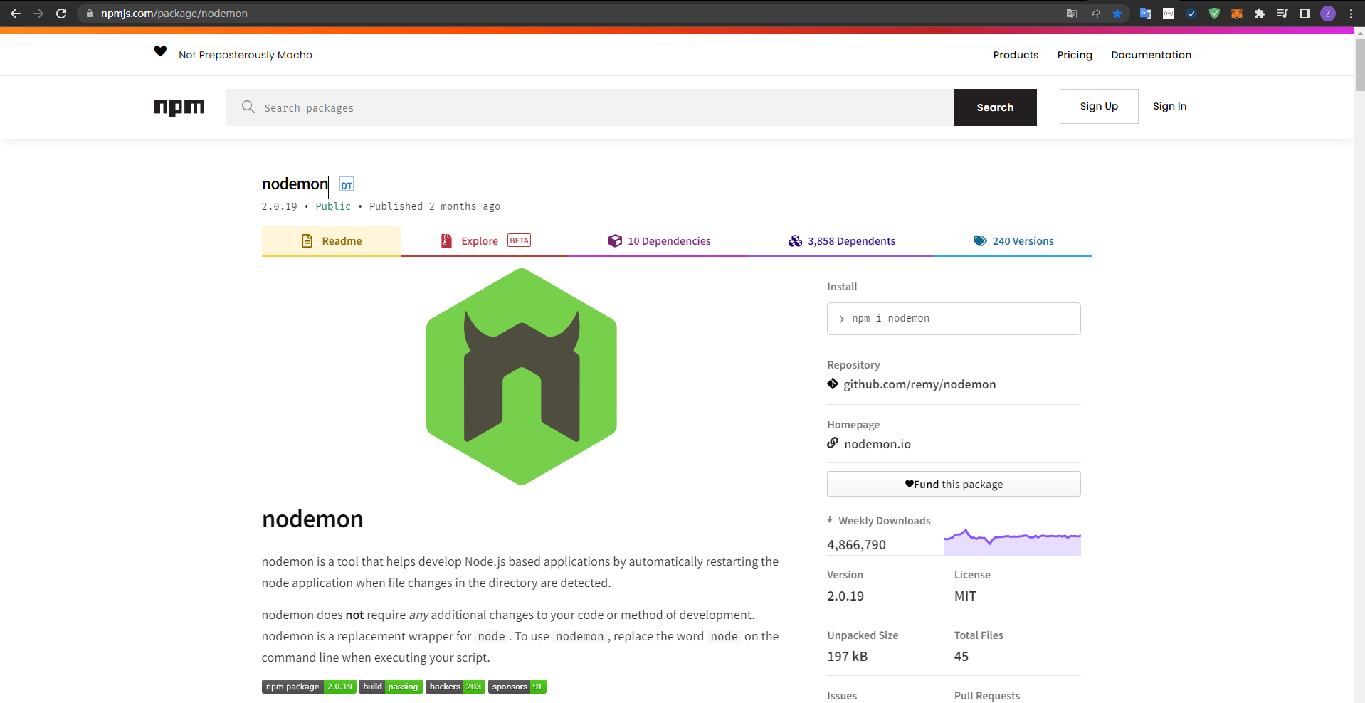Open the 10 Dependencies tab

[659, 241]
